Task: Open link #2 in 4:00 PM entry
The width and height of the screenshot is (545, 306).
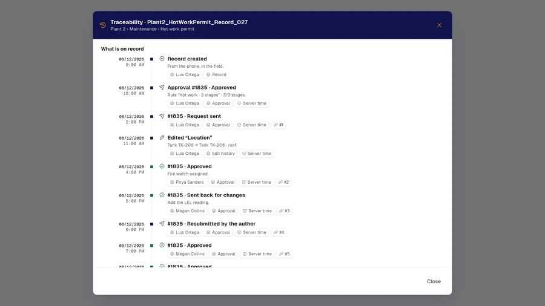Action: point(283,182)
